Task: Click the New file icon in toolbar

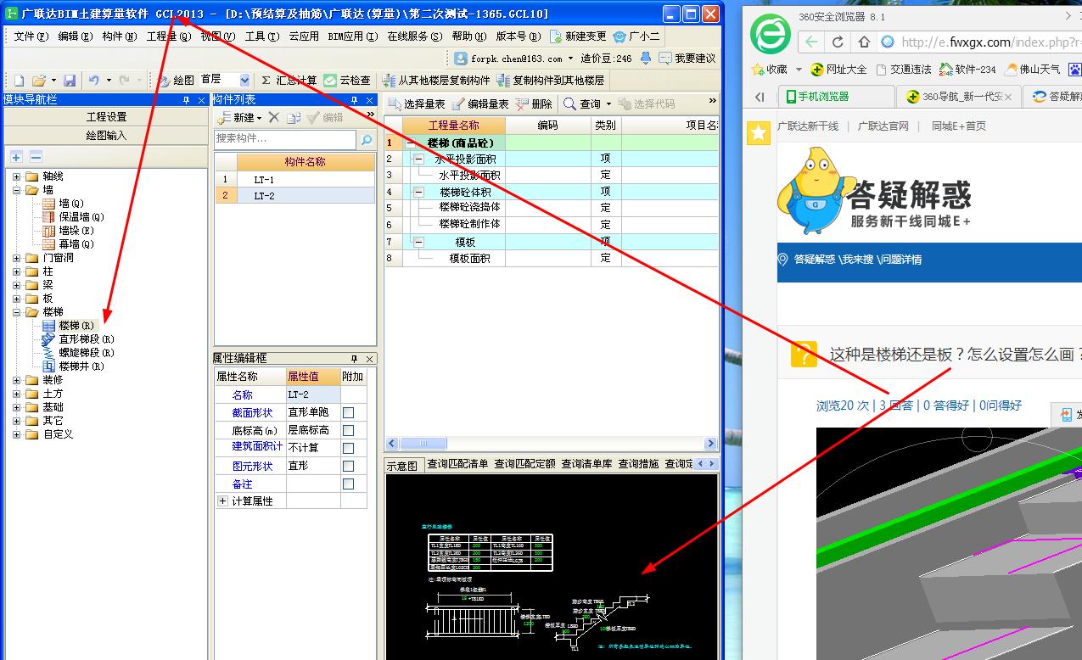Action: (19, 80)
